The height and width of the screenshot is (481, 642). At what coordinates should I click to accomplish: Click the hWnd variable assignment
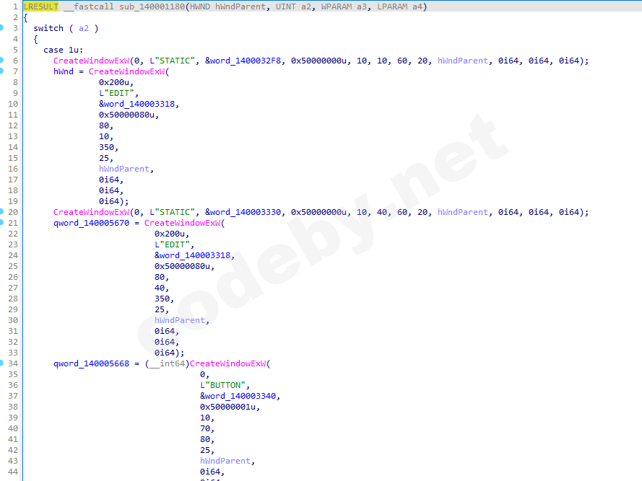[x=64, y=71]
